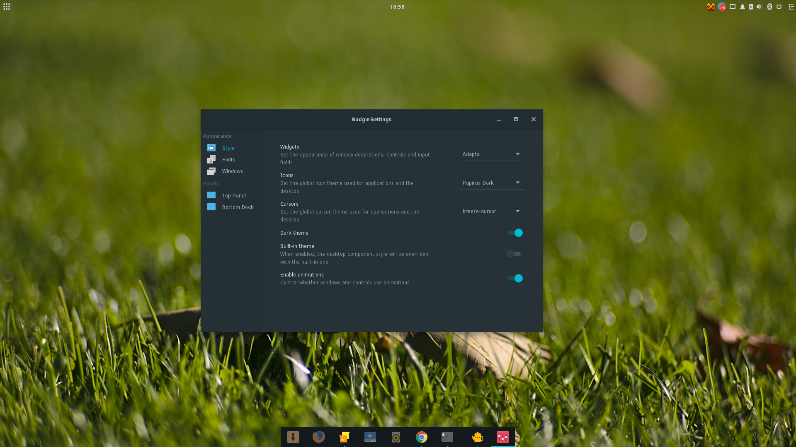
Task: Click the Dark theme label
Action: coord(294,233)
